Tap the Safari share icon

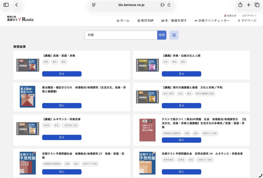coord(240,5)
